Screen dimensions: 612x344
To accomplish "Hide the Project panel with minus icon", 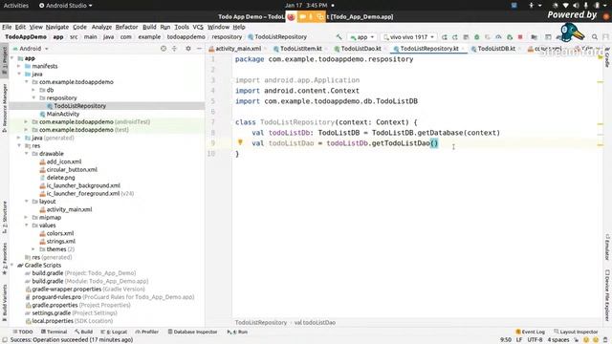I will (199, 49).
